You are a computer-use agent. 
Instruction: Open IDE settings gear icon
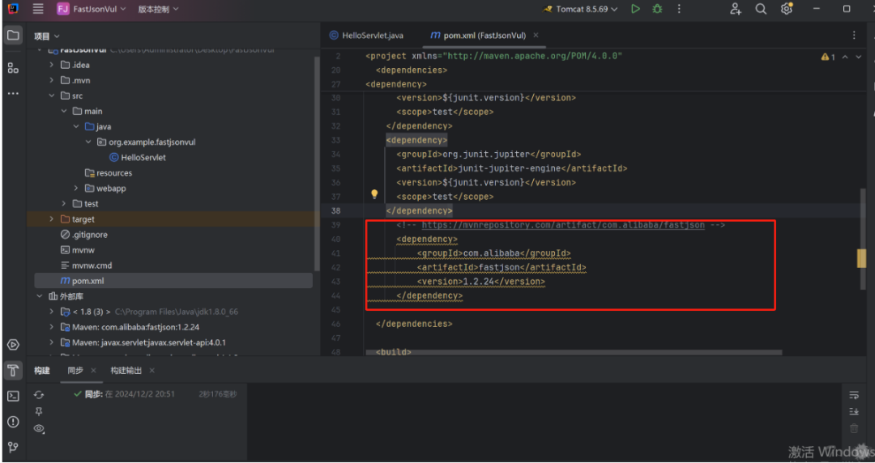[x=787, y=8]
